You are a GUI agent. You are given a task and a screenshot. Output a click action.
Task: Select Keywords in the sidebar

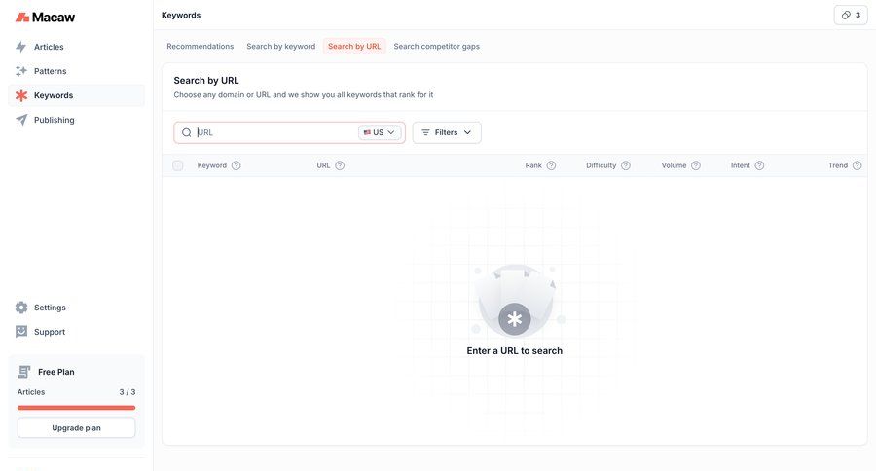click(x=54, y=95)
